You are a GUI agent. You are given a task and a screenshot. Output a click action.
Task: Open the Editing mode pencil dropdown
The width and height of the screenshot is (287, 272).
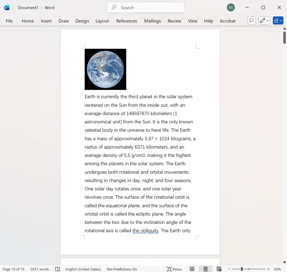264,20
